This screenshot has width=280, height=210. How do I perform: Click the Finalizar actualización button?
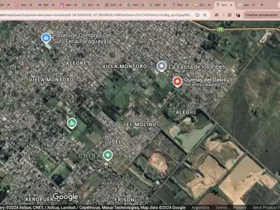(261, 15)
